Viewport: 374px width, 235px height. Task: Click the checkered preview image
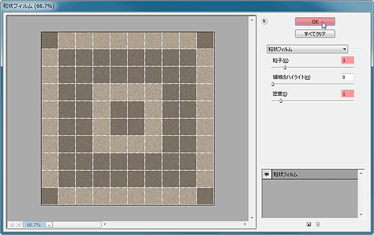128,118
